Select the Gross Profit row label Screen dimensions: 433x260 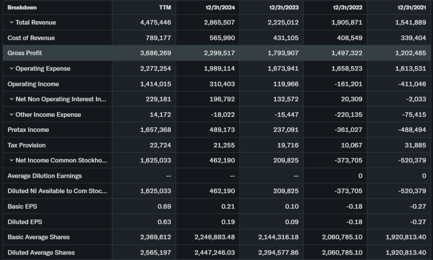tap(25, 53)
